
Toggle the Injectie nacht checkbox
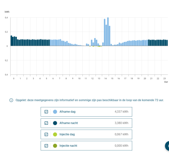pos(46,146)
